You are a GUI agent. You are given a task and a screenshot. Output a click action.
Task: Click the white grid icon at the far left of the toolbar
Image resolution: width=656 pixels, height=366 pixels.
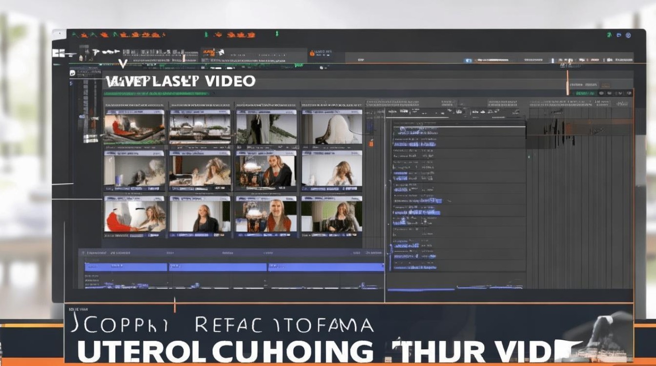click(x=59, y=53)
